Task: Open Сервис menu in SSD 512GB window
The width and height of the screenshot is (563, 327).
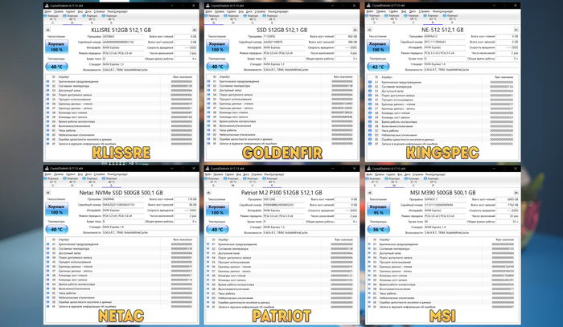Action: (232, 11)
